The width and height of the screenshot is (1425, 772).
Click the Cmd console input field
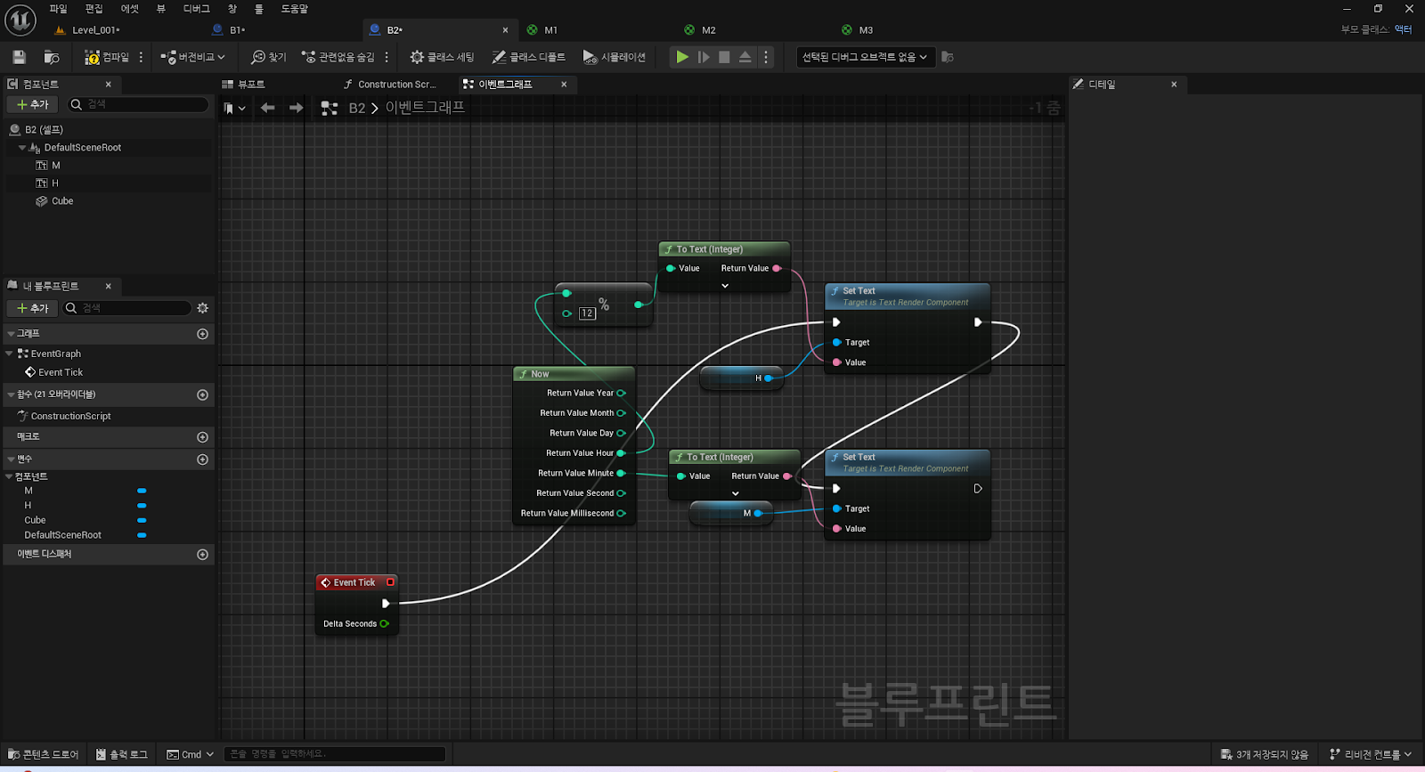pos(334,754)
